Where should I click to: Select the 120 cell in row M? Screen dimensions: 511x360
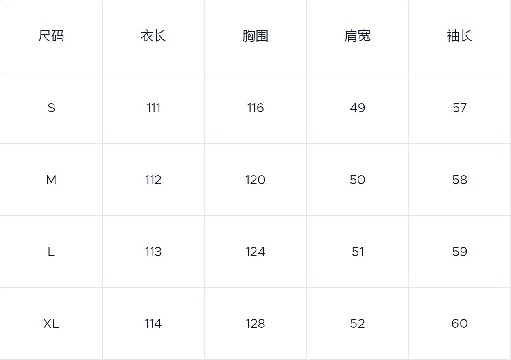[255, 180]
